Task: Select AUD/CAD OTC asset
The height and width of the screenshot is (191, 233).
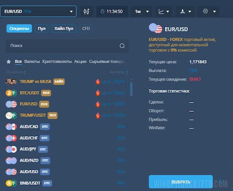Action: (x=67, y=127)
